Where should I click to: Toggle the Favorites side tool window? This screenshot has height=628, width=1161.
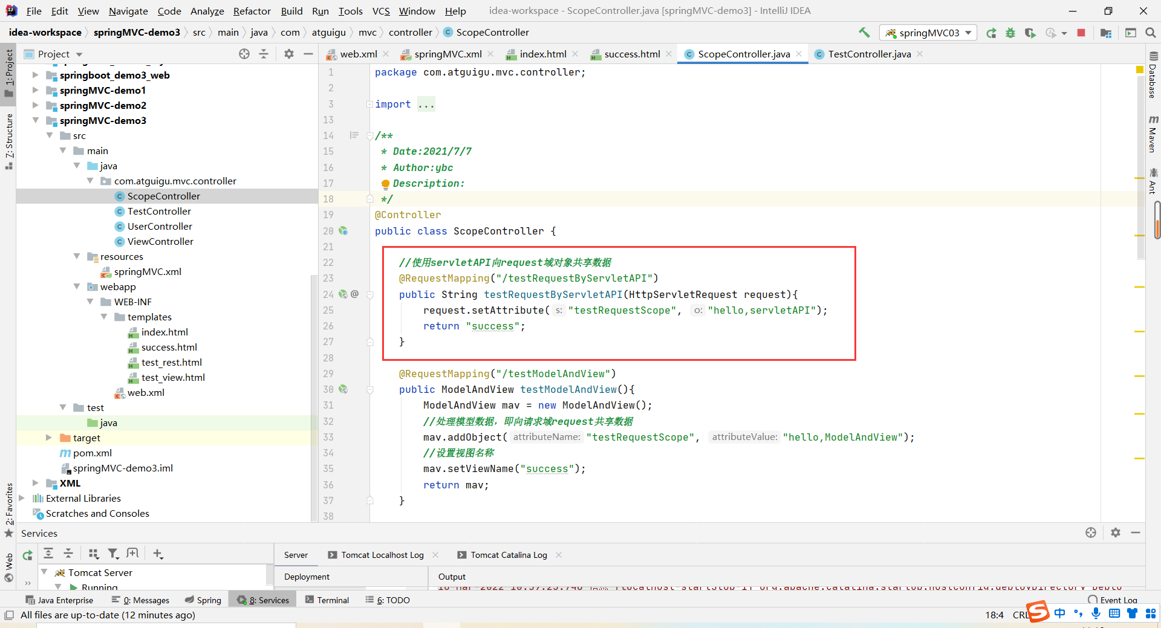(8, 511)
